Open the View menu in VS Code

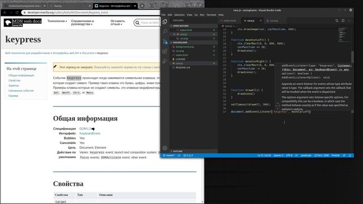coord(189,15)
